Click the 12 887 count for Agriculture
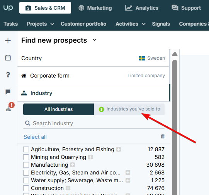The width and height of the screenshot is (209, 195). pos(156,149)
